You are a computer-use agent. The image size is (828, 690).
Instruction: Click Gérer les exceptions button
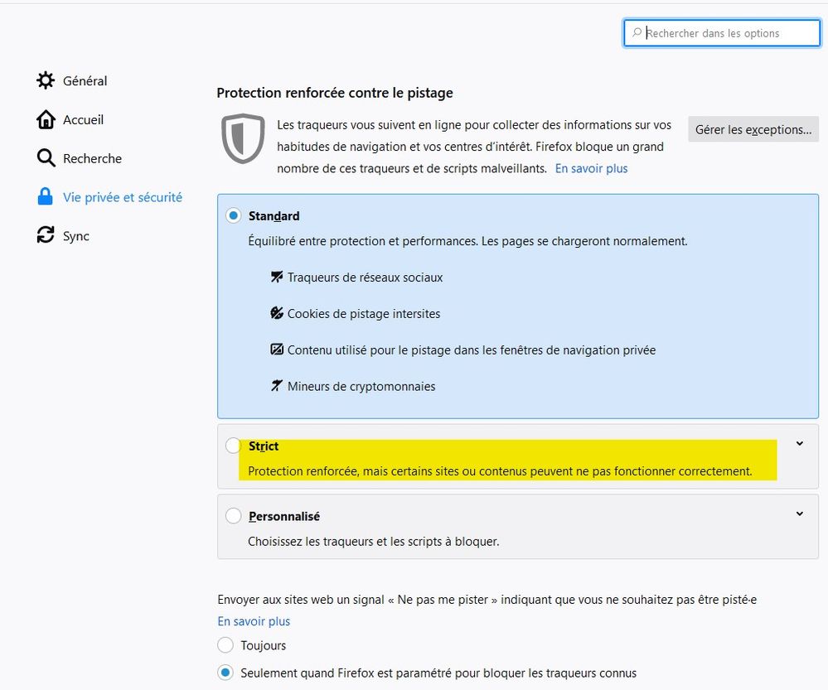click(x=753, y=129)
